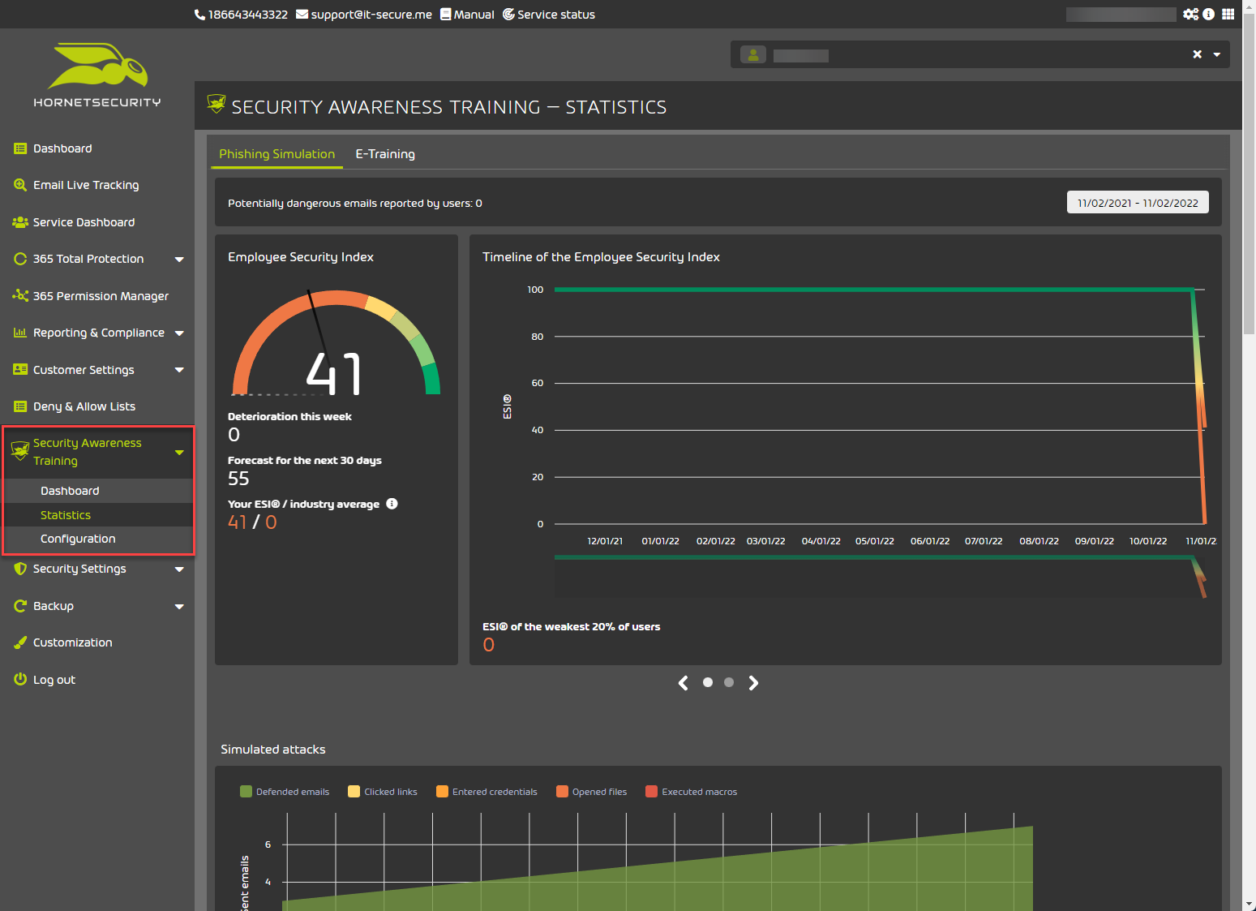Switch to the E-Training tab
The width and height of the screenshot is (1256, 911).
tap(385, 154)
